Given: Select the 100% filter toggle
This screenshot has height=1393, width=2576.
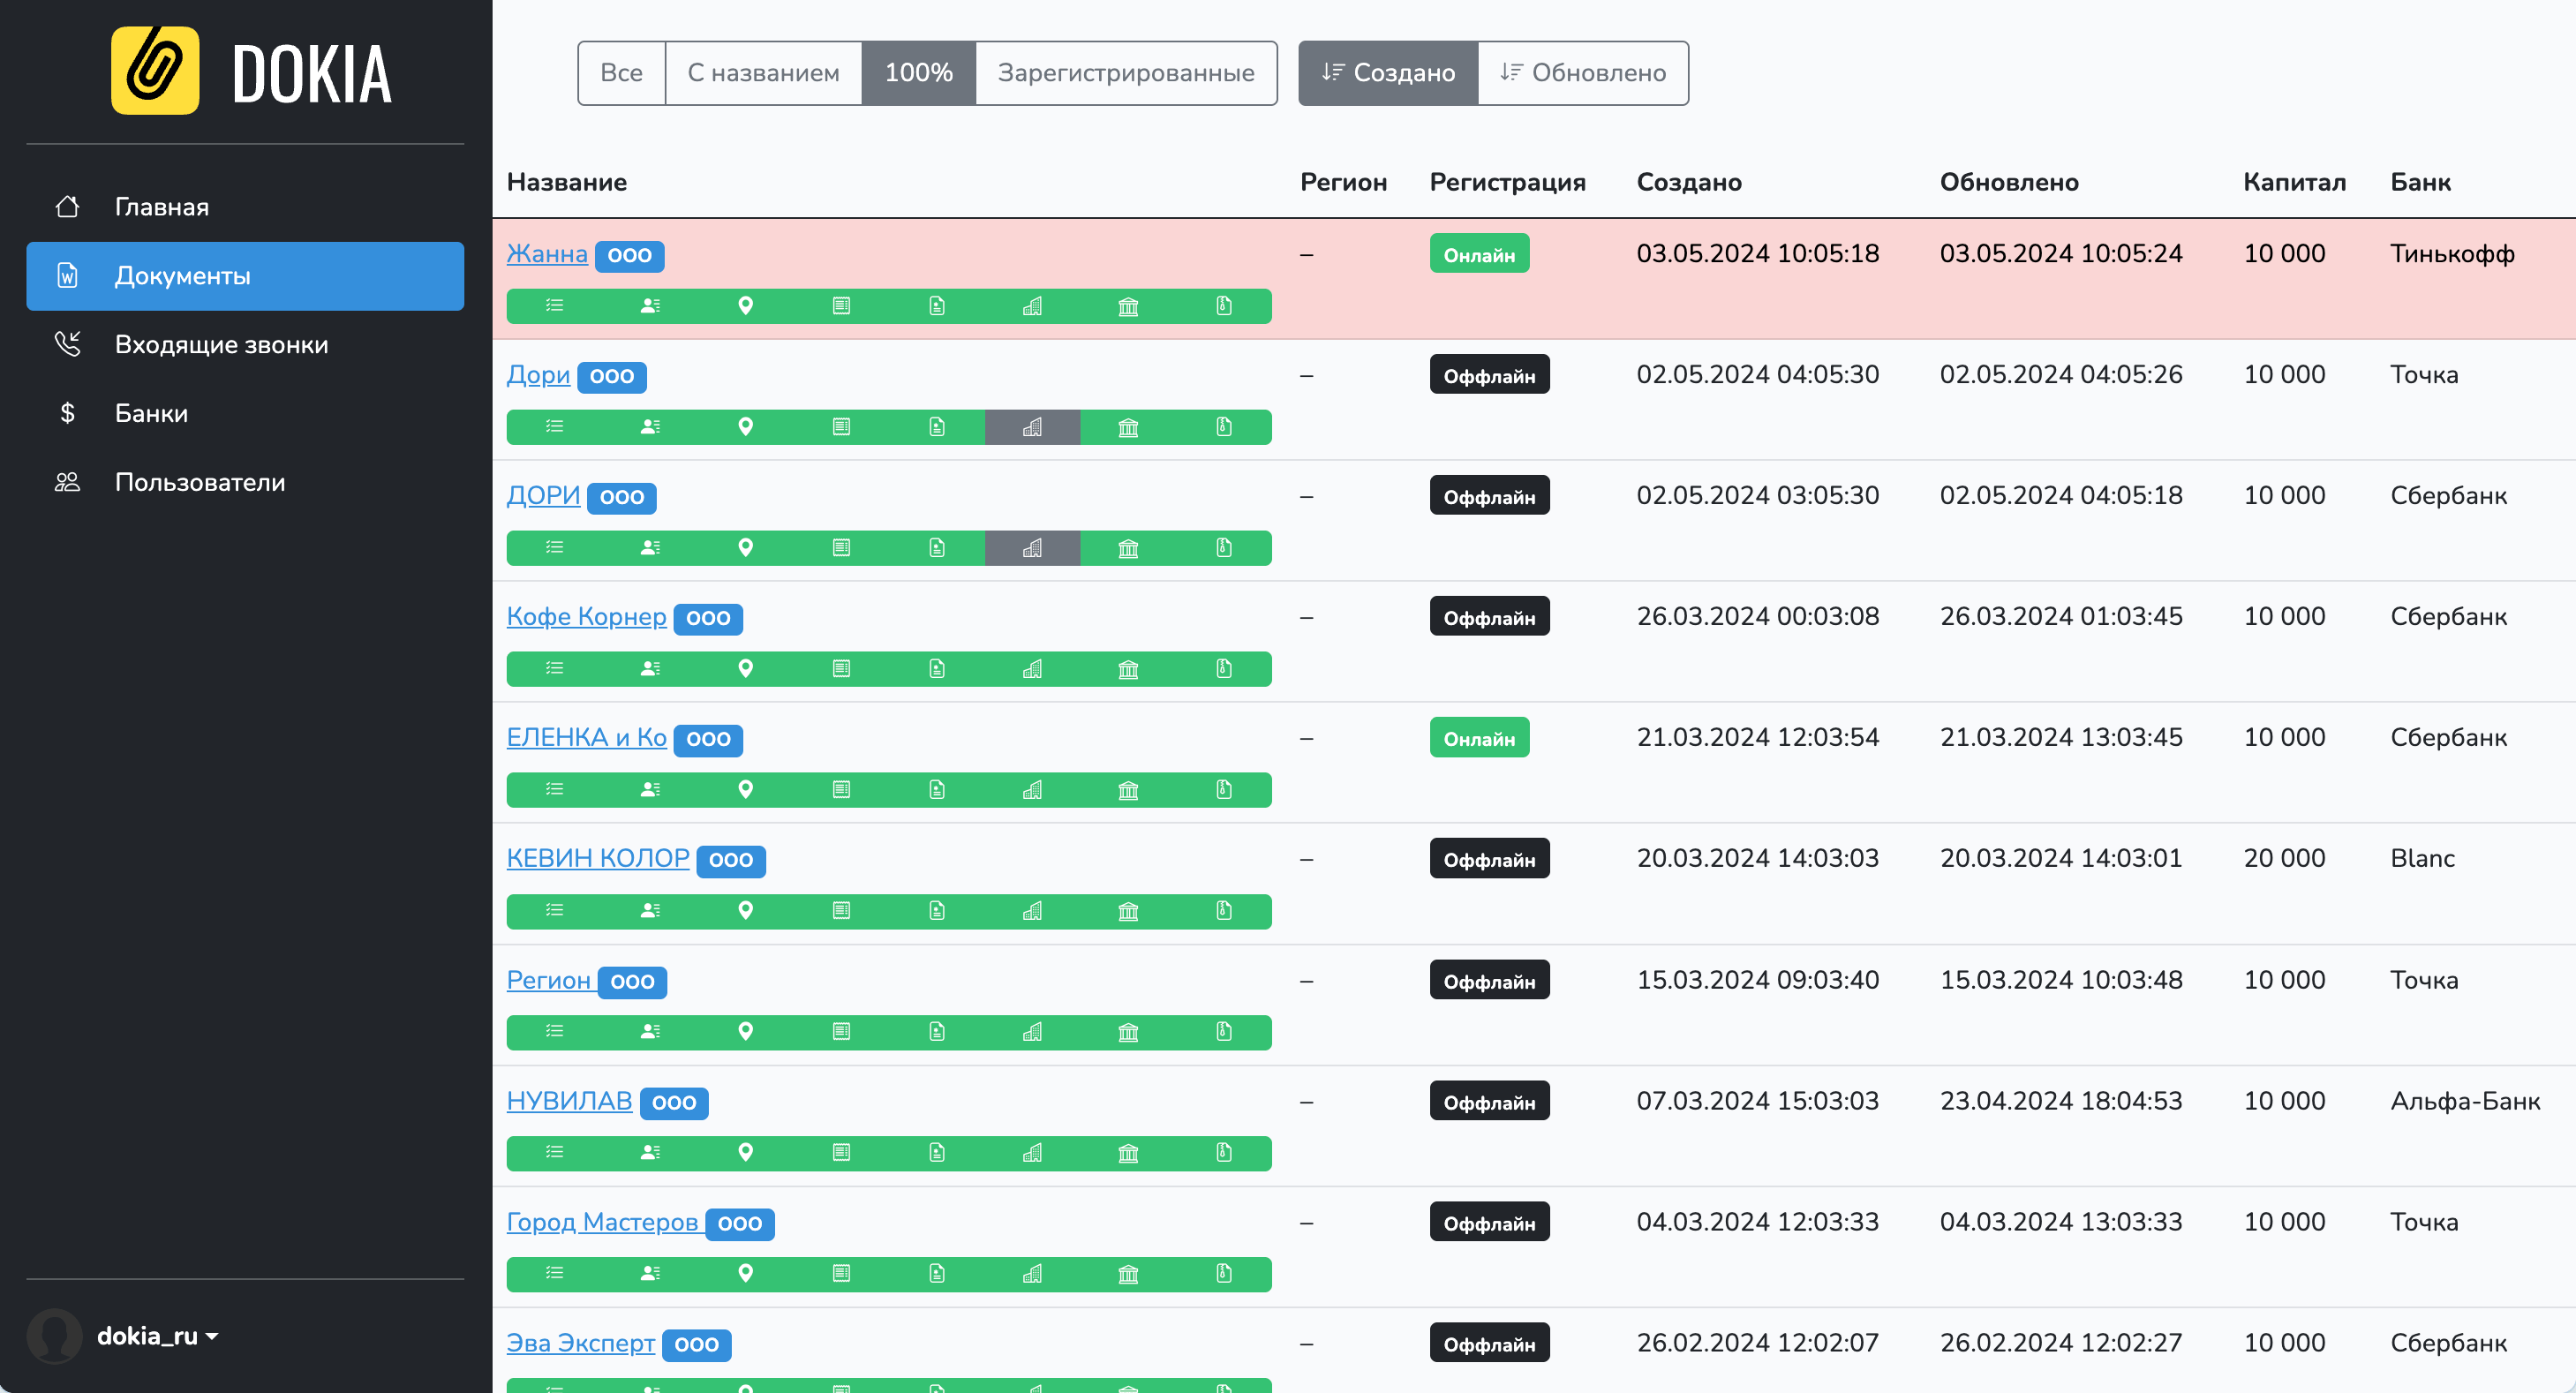Looking at the screenshot, I should pyautogui.click(x=918, y=73).
